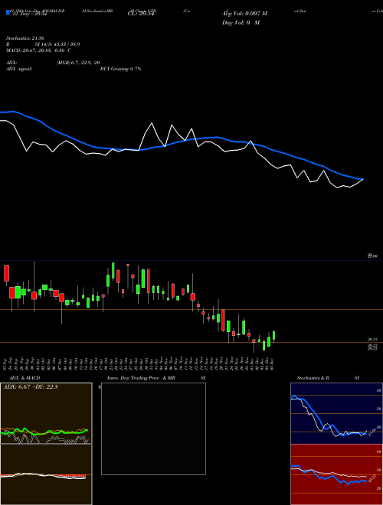Click the 'Day Vol: 0 M' value
Screen dimensions: 383x505
[241, 22]
